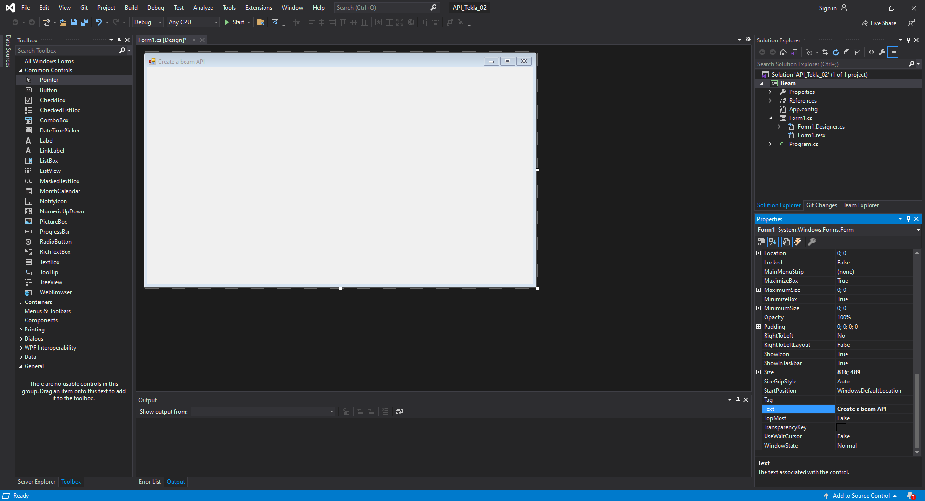Collapse All items in Solution Explorer

847,52
